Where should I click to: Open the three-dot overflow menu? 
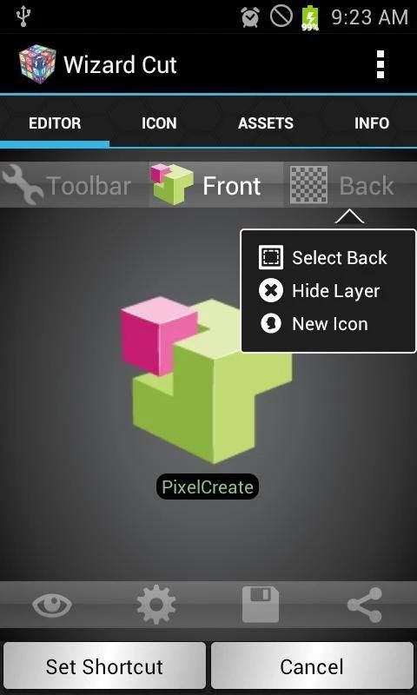(x=380, y=64)
